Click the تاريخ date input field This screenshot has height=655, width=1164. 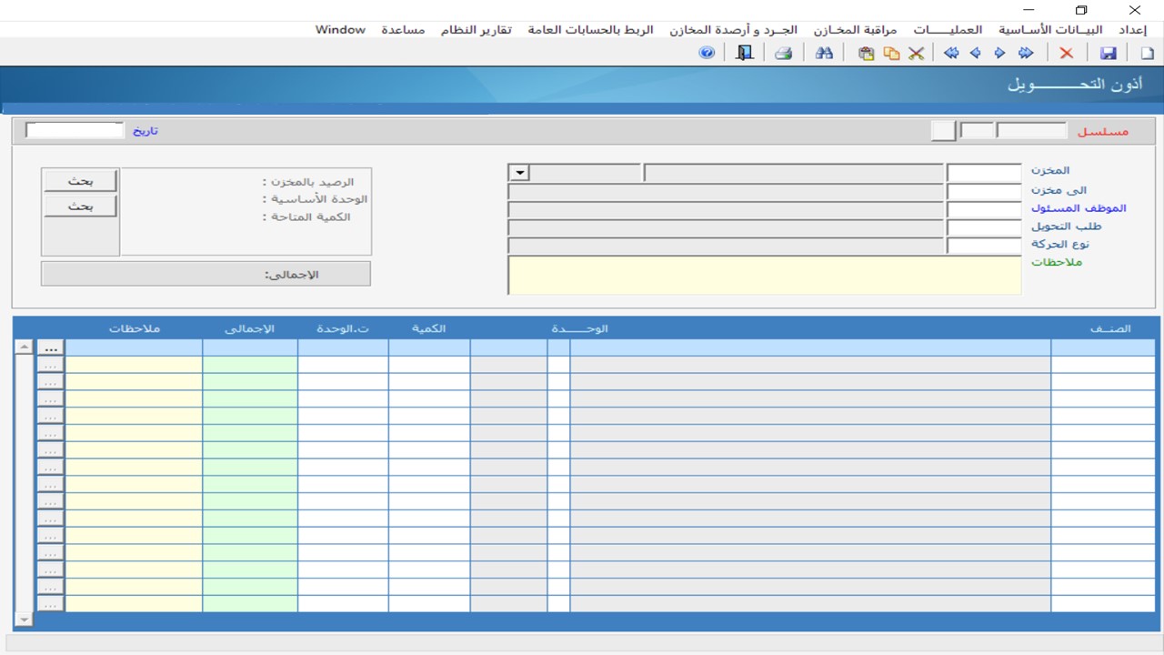[75, 131]
